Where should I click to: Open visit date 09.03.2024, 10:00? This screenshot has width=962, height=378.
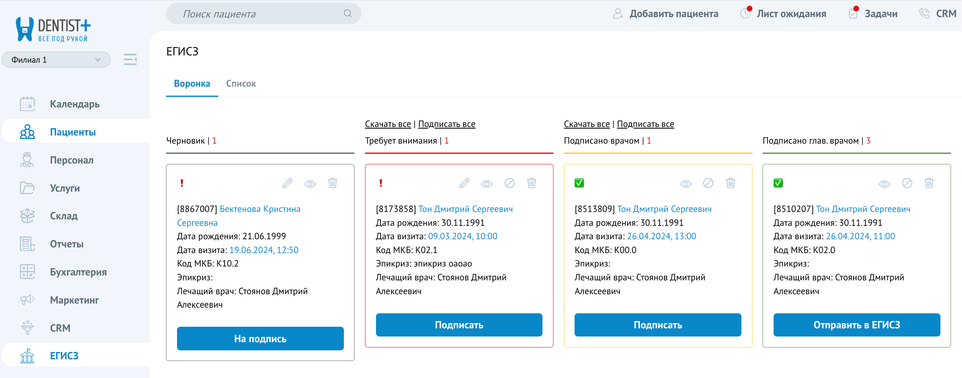463,236
